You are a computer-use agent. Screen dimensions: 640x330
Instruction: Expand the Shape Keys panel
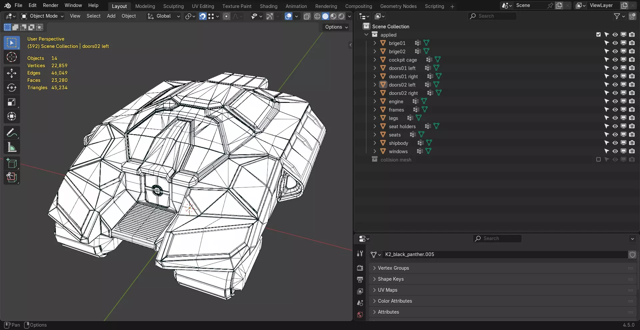point(503,279)
